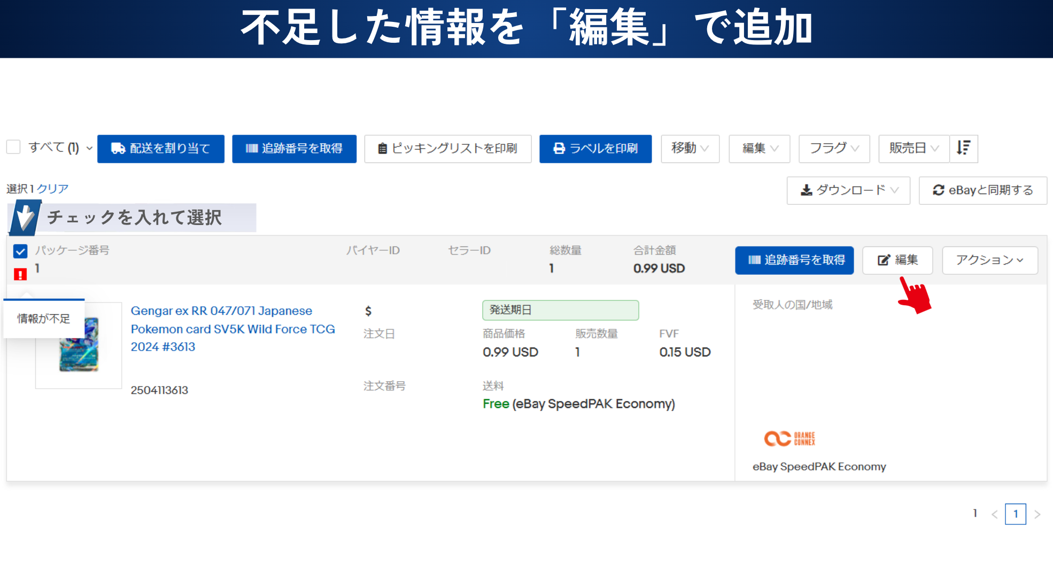Open the 移動 dropdown

pos(690,149)
